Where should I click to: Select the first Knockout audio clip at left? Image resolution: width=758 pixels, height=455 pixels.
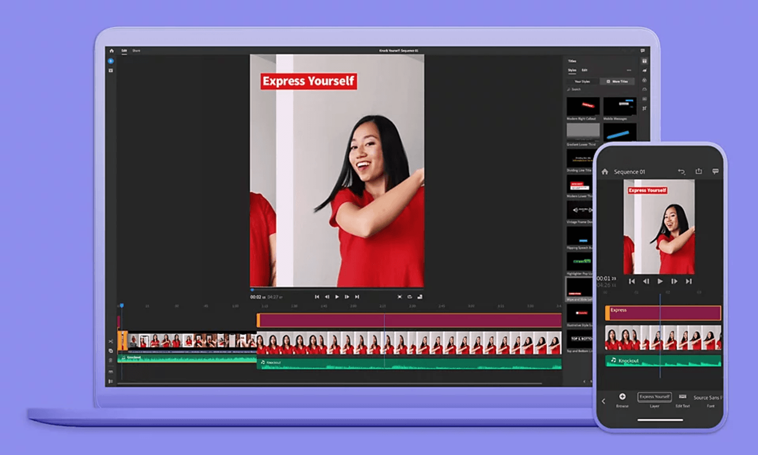tap(187, 358)
